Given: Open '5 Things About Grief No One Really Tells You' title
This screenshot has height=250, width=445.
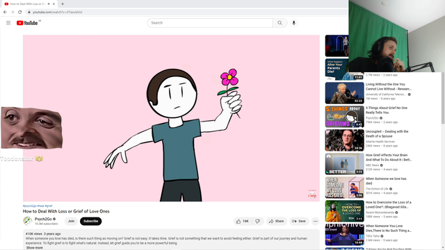Looking at the screenshot, I should [387, 110].
